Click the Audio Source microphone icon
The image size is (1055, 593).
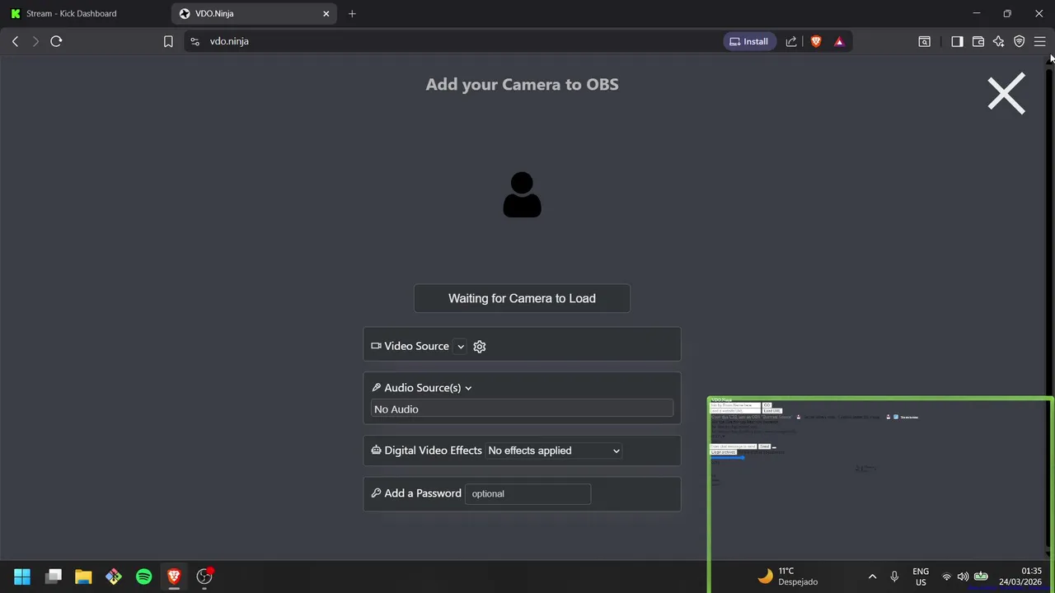tap(376, 388)
